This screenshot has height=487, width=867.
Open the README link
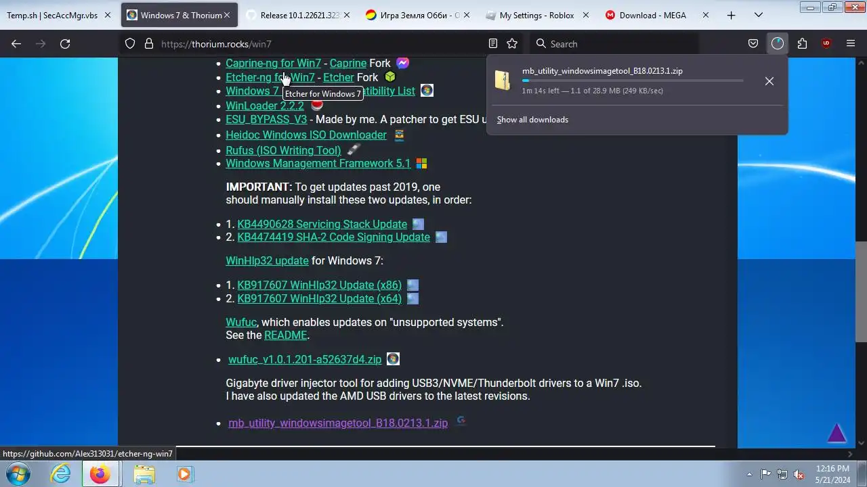pos(286,335)
